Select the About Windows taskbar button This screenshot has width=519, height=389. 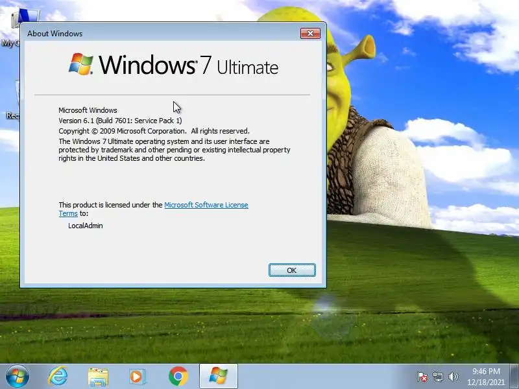[219, 376]
